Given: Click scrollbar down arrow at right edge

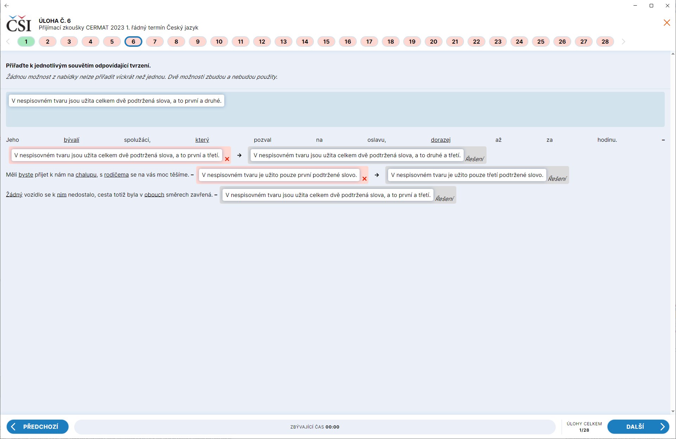Looking at the screenshot, I should click(x=673, y=411).
